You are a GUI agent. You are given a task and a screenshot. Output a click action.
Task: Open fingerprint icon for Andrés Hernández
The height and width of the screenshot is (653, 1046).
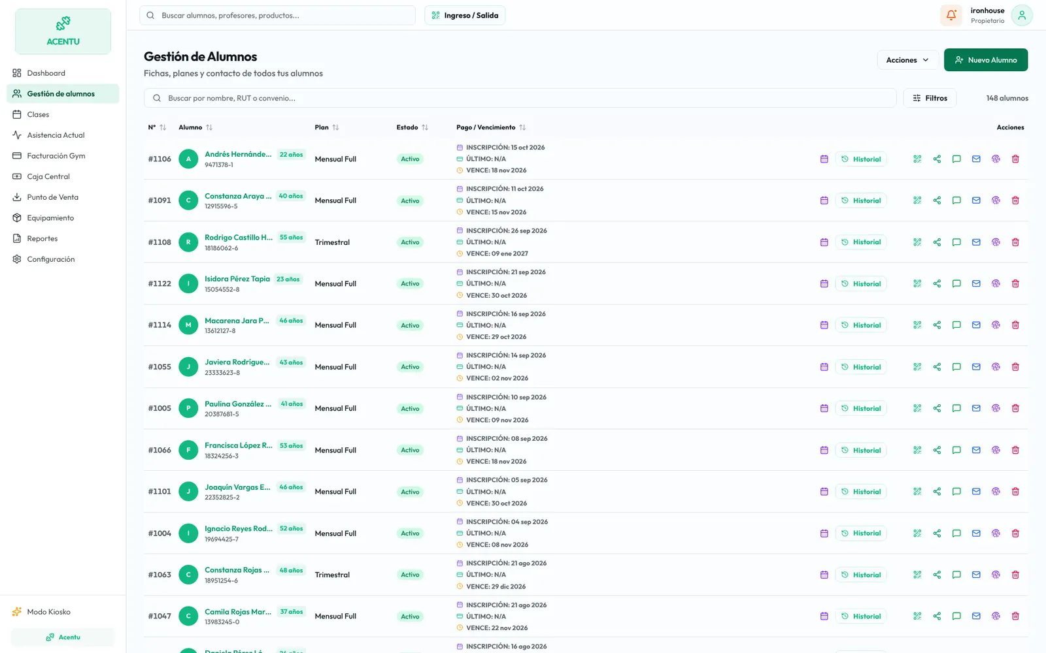[996, 159]
